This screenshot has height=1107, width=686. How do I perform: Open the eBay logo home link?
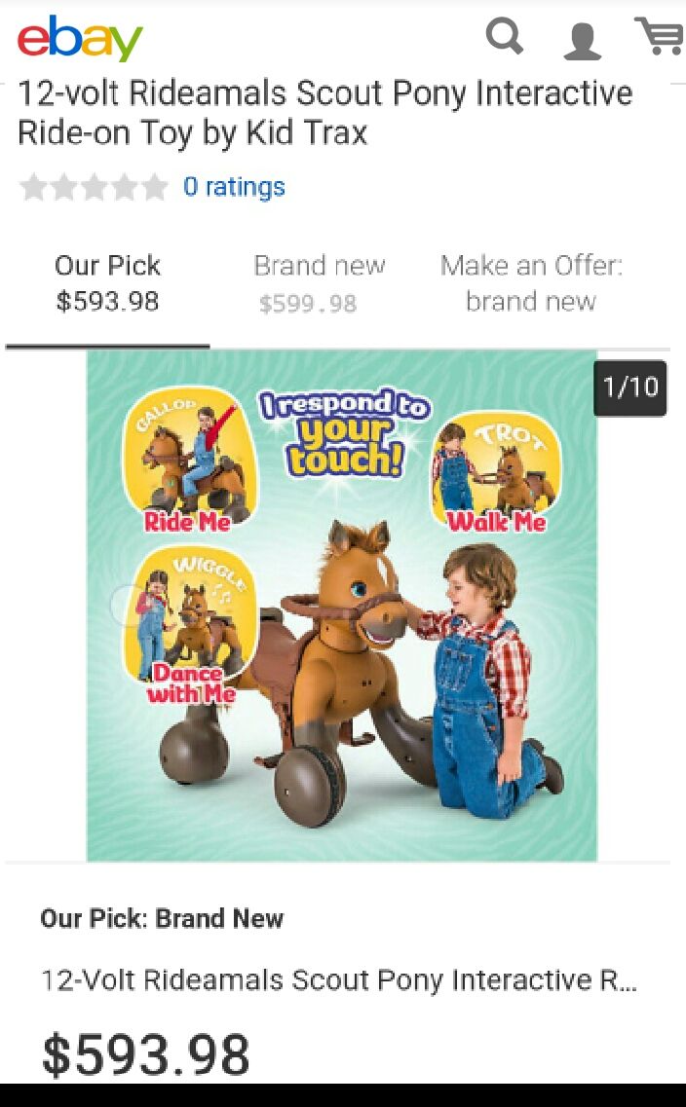click(80, 39)
